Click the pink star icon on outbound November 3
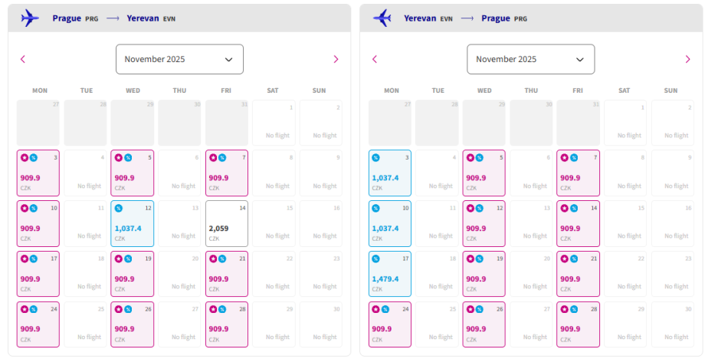 click(24, 157)
